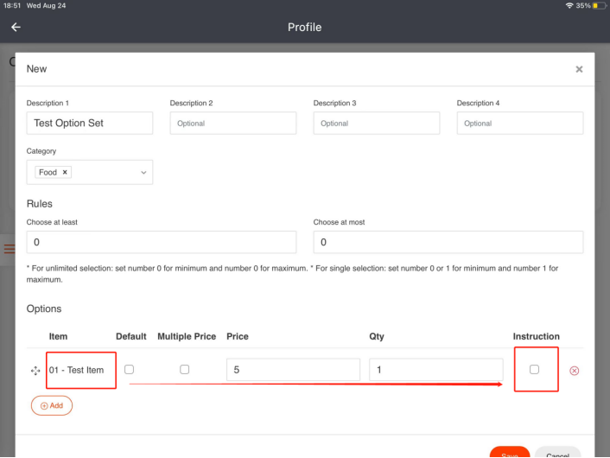
Task: Toggle the Multiple Price checkbox
Action: click(x=185, y=370)
